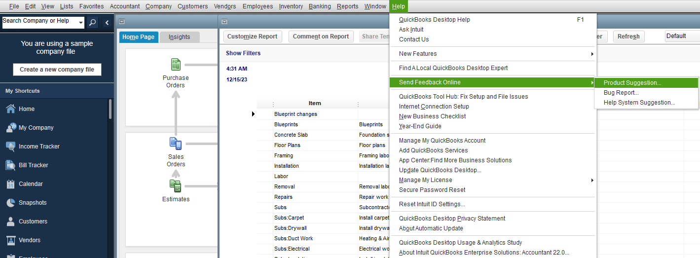Open the search scope dropdown arrow
Viewport: 700px width, 258px height.
80,22
